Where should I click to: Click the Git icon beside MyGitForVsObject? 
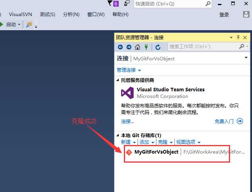point(129,152)
